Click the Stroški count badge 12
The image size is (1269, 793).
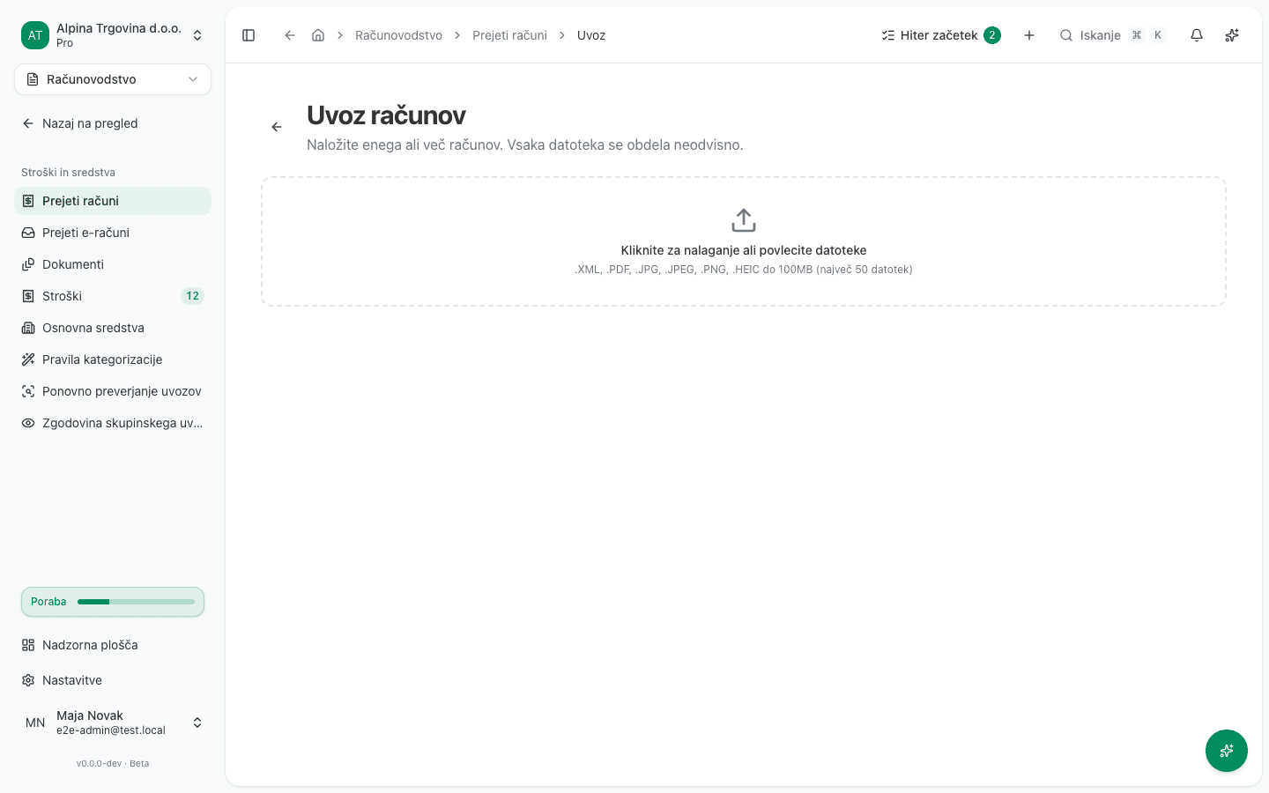pos(192,296)
